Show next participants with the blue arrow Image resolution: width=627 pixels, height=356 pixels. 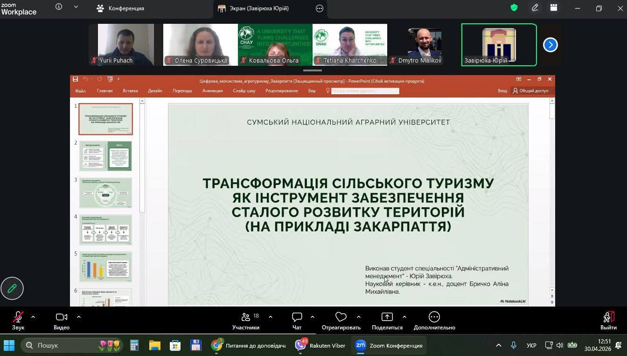[x=550, y=45]
